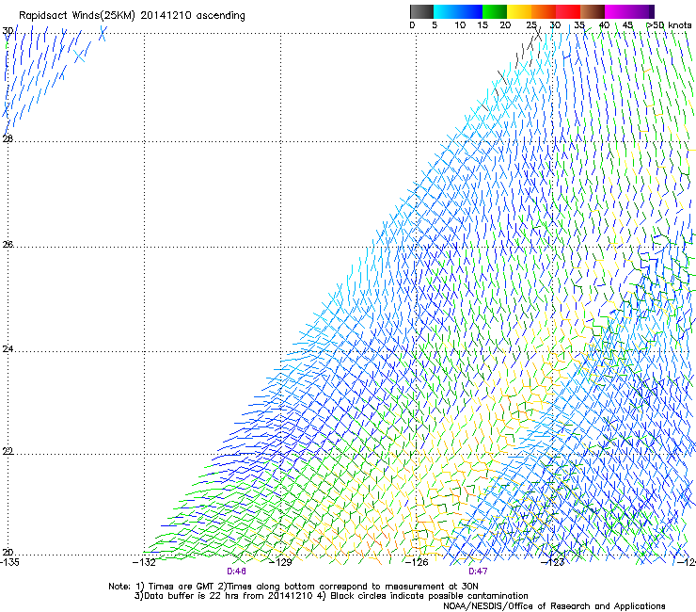The height and width of the screenshot is (612, 696).
Task: Click the latitude label '24'
Action: pos(8,349)
